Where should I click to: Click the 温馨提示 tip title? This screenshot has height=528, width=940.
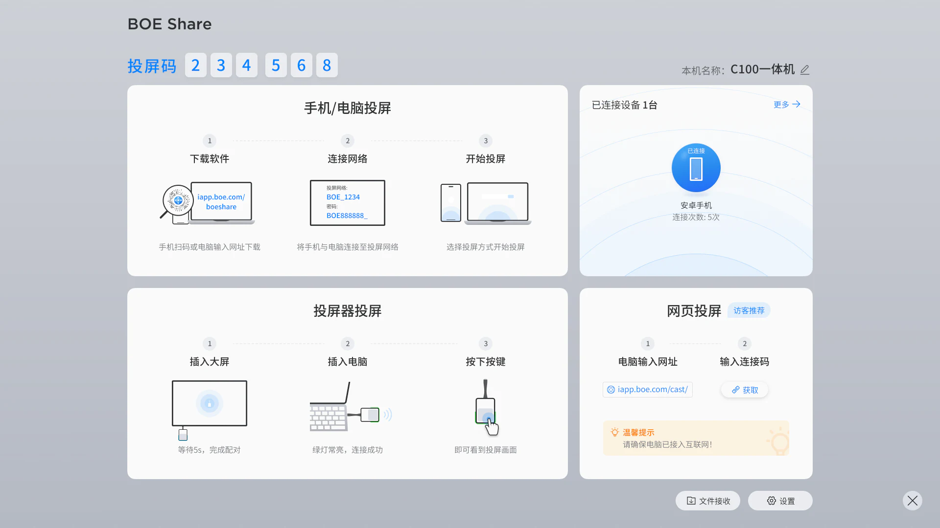click(x=638, y=433)
